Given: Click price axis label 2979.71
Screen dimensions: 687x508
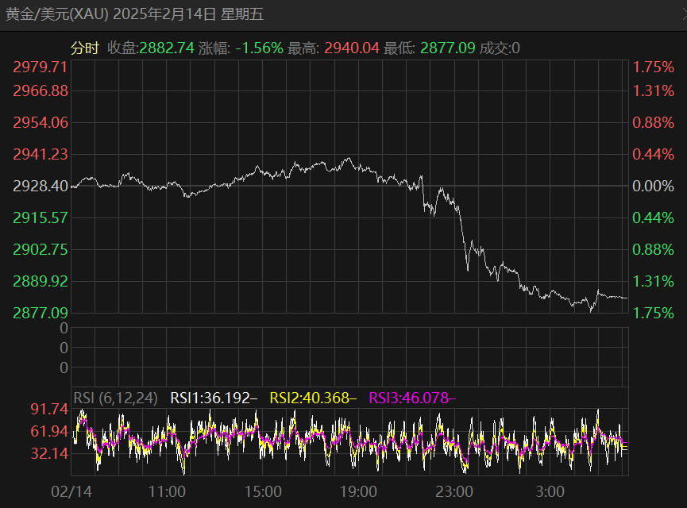Looking at the screenshot, I should (x=41, y=67).
